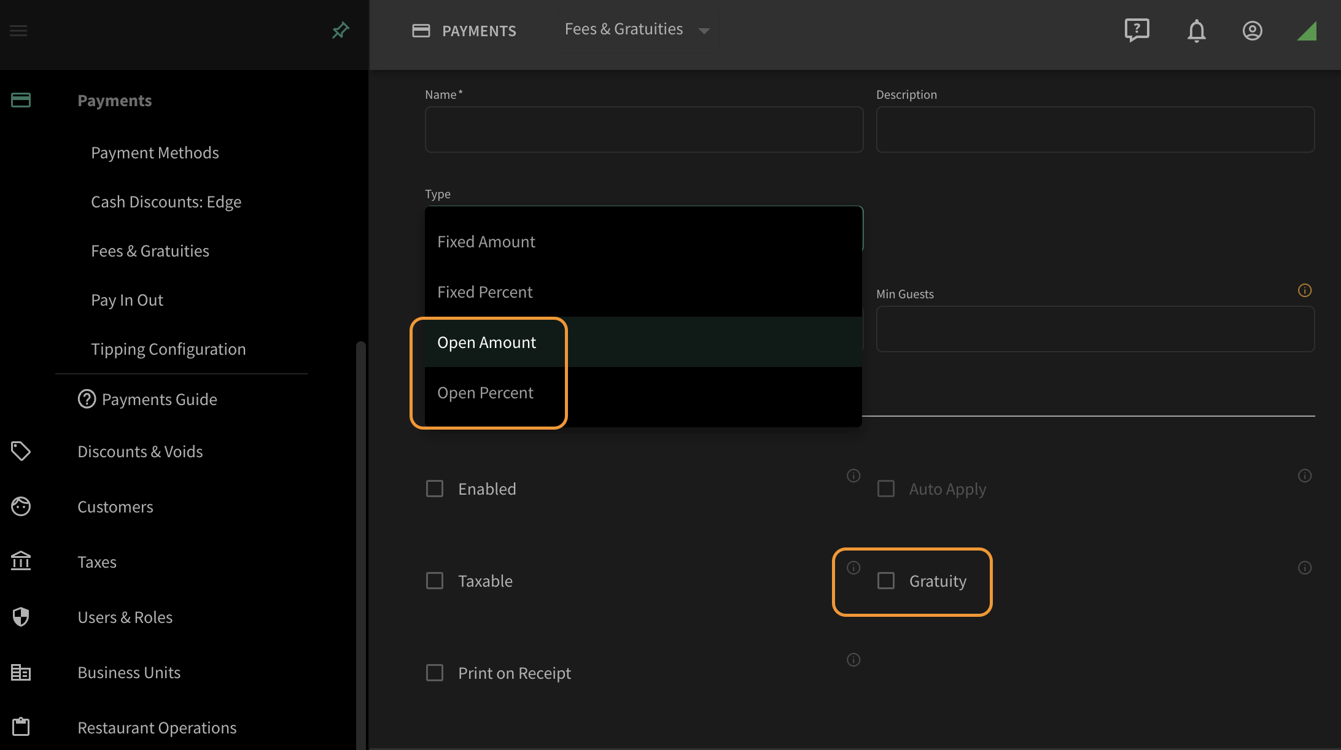This screenshot has height=750, width=1341.
Task: Click the Payments Guide question icon
Action: pos(87,399)
